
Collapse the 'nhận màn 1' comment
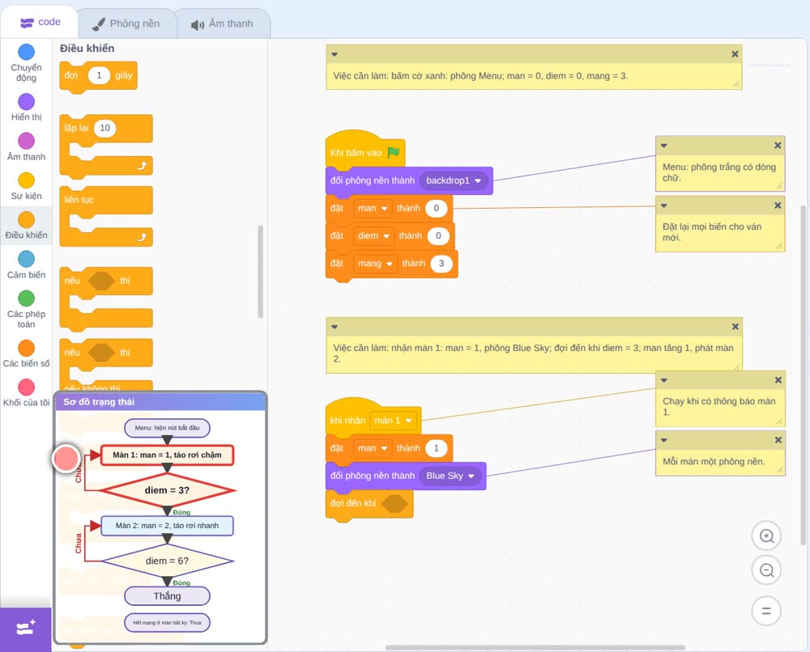point(335,327)
